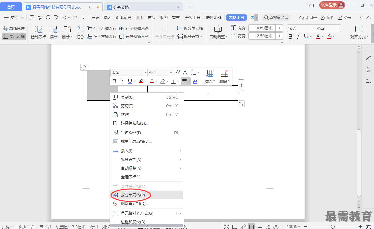Click Not Synced (未同步) button
This screenshot has height=229, width=374.
308,18
